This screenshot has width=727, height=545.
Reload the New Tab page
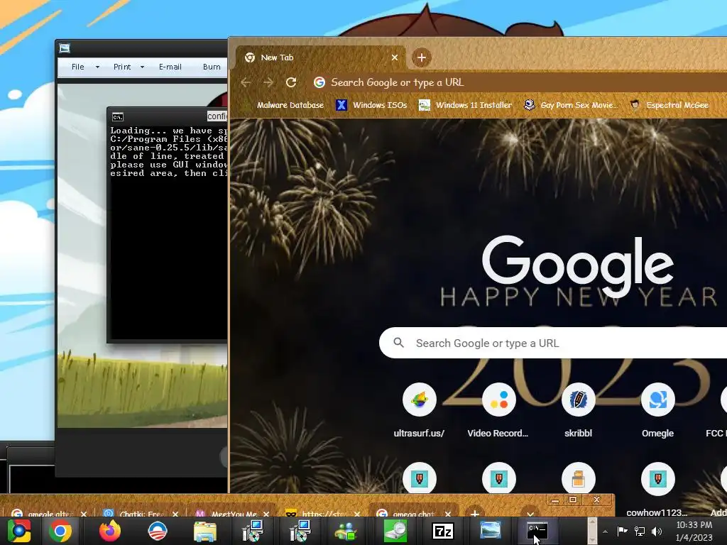(290, 82)
